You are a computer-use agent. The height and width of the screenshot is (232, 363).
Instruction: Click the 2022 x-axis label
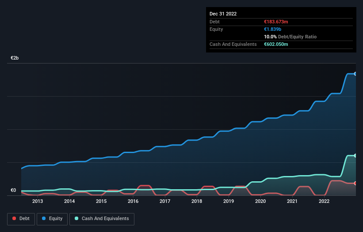[324, 201]
